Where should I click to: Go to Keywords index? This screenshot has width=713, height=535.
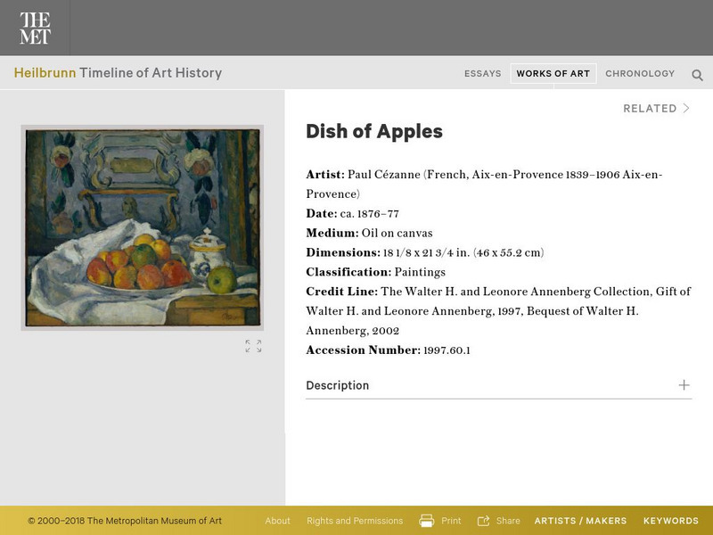(x=670, y=521)
